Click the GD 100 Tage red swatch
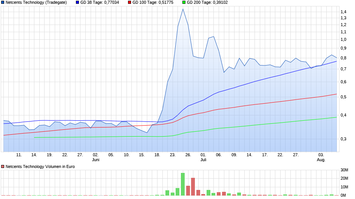The height and width of the screenshot is (199, 355). pyautogui.click(x=130, y=3)
